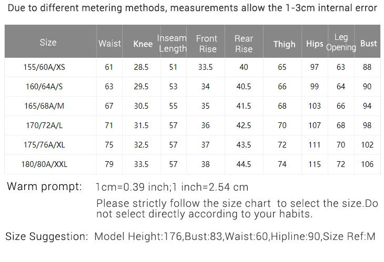Screen dimensions: 384x262
Task: Click the 170/72A/L size label
Action: click(44, 125)
